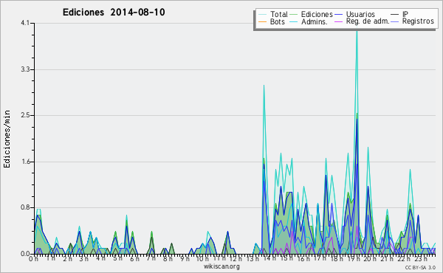443x273 pixels.
Task: Click the Total line color swatch in legend
Action: coord(262,15)
